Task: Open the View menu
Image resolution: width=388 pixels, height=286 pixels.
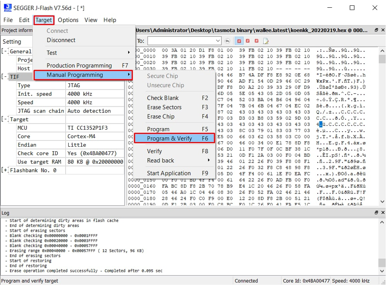Action: [x=91, y=20]
